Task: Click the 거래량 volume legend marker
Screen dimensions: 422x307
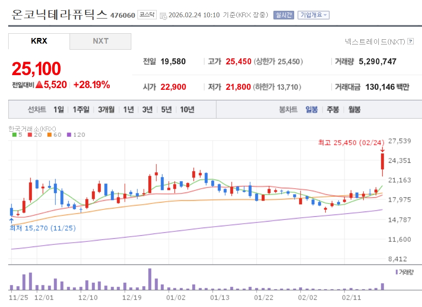Action: pos(397,272)
